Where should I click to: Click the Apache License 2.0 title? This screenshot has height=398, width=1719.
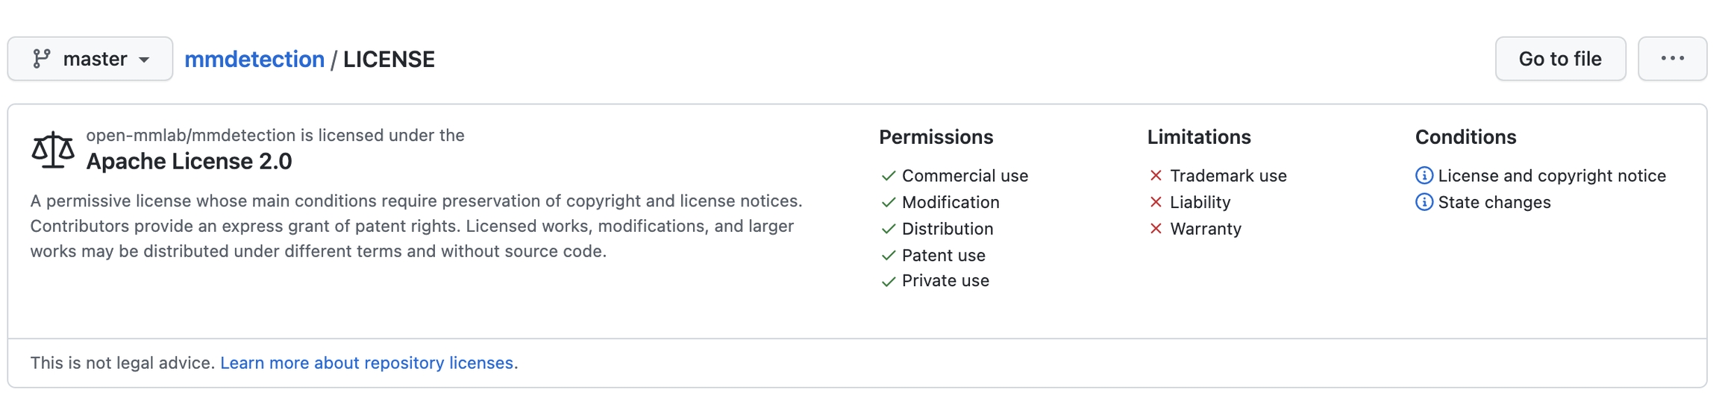pyautogui.click(x=189, y=161)
